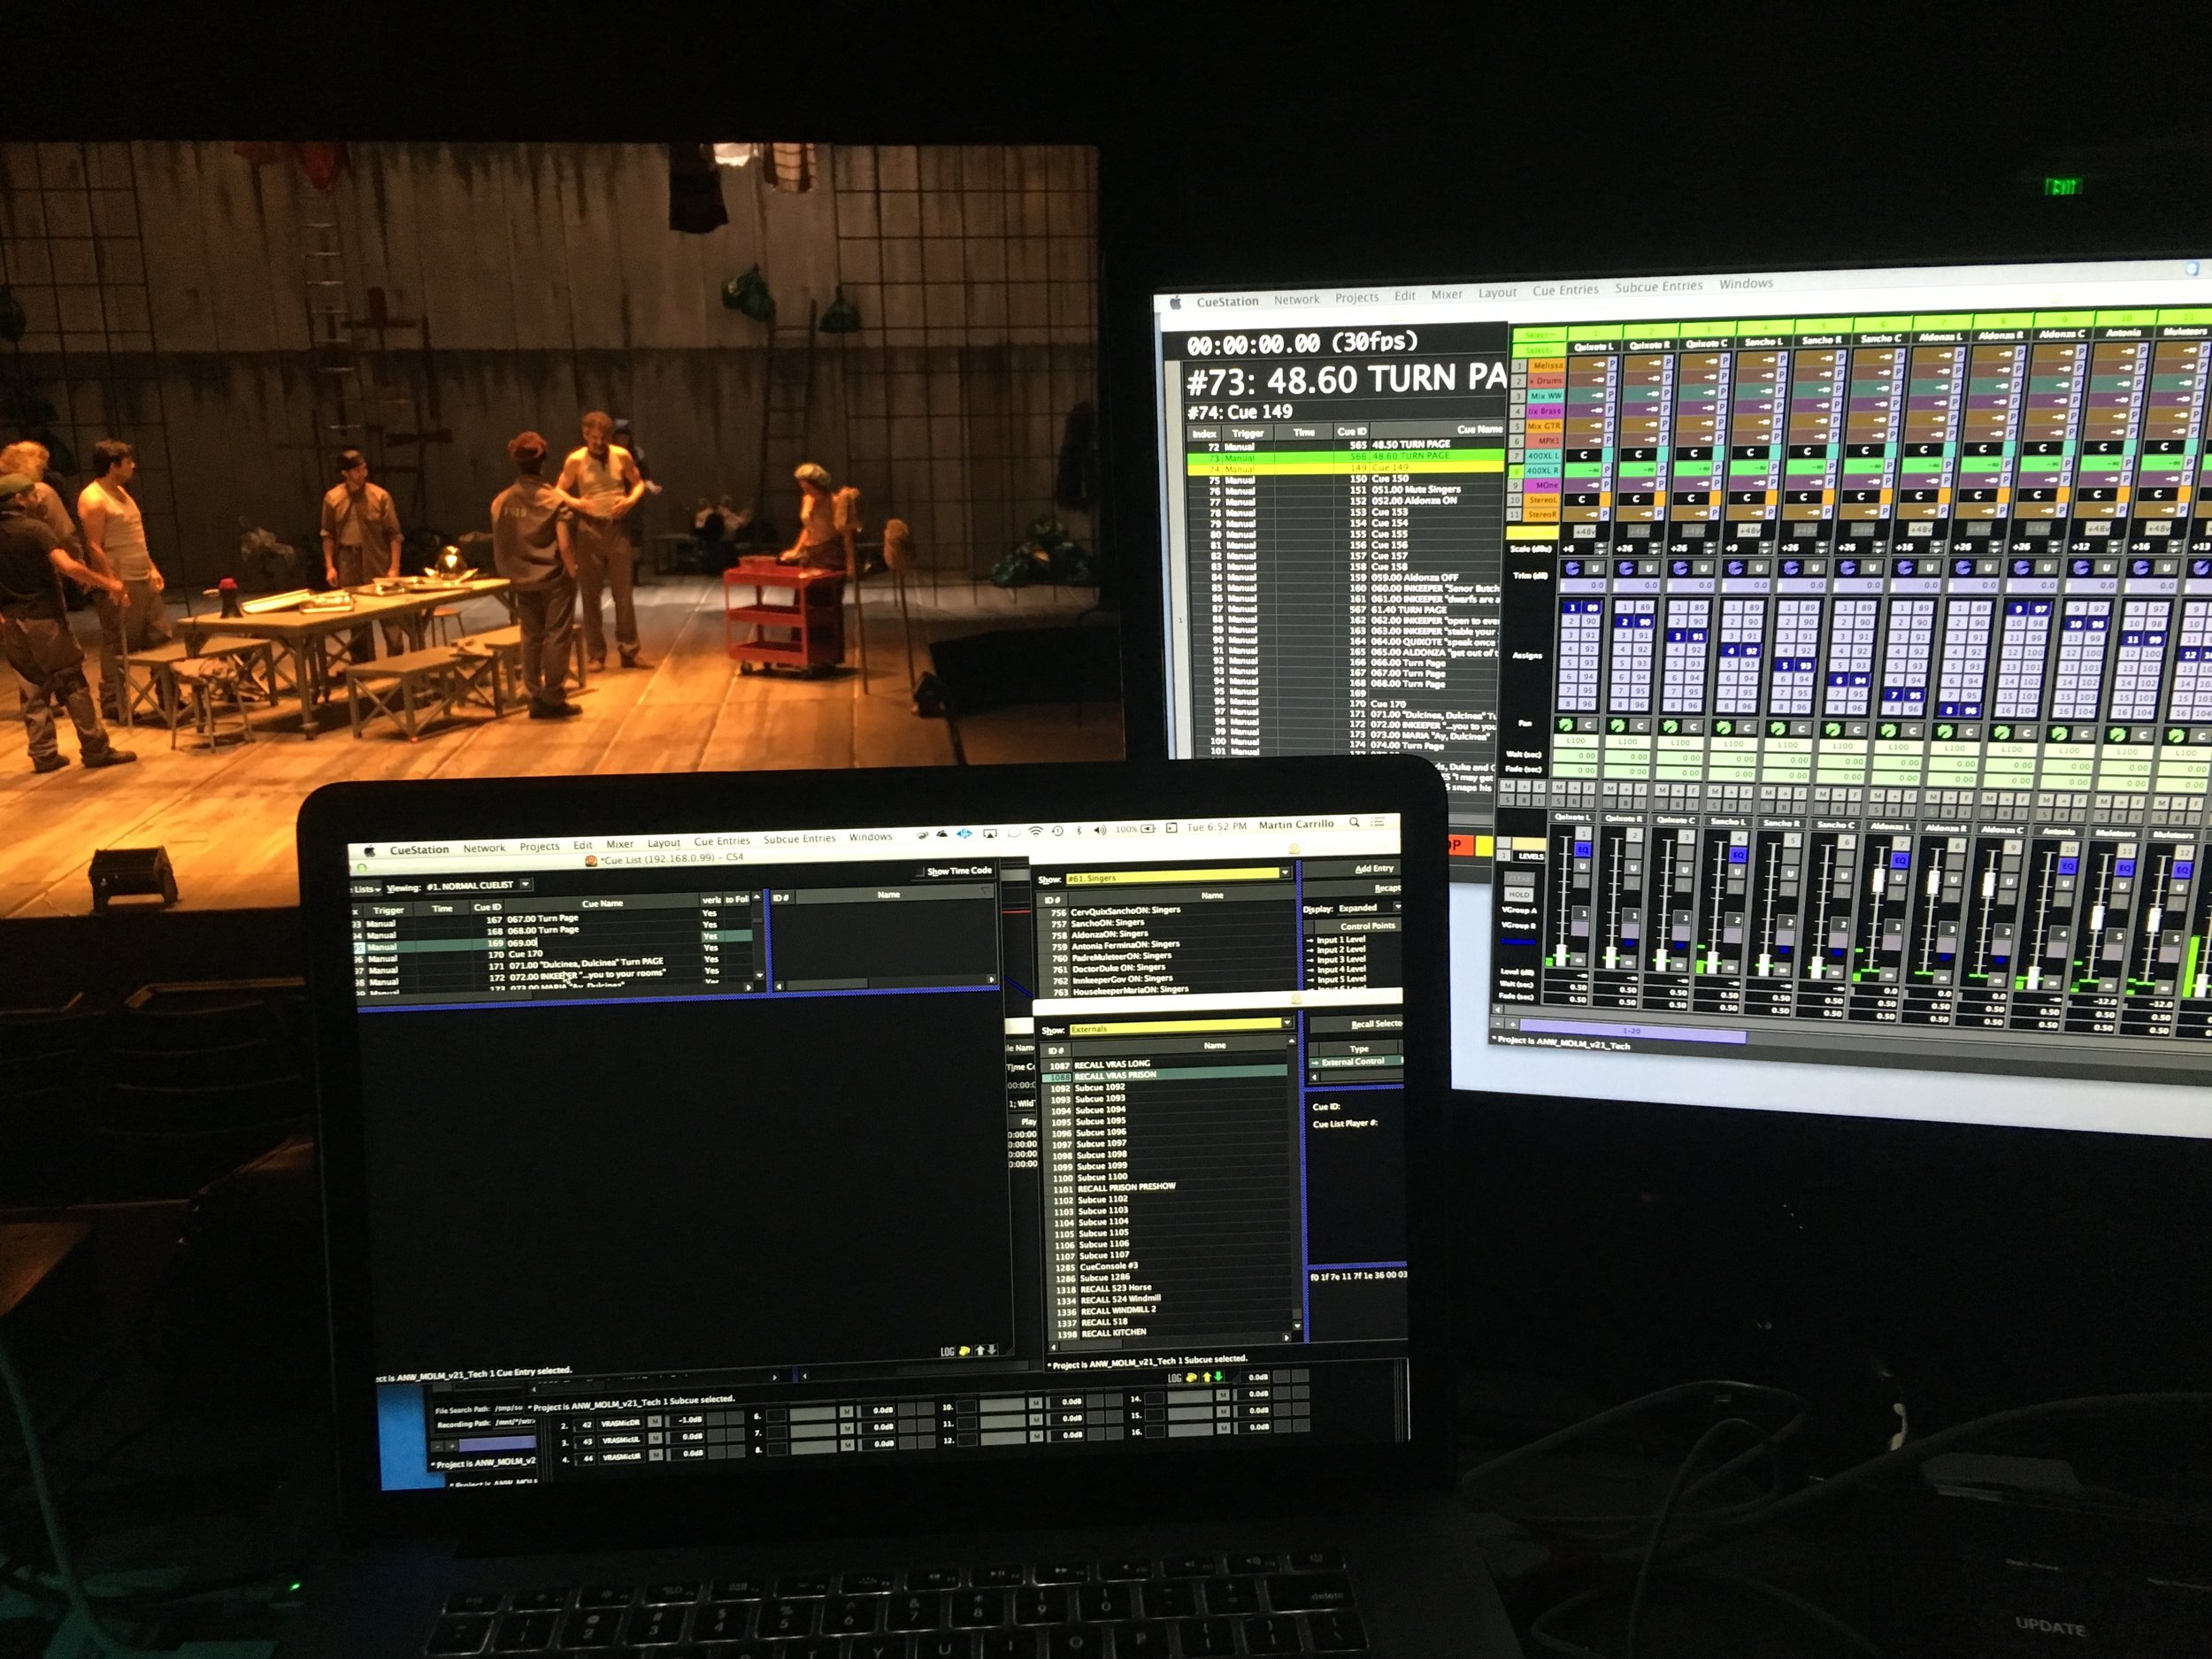Toggle assign button 89 on Quixote L

pos(1590,608)
